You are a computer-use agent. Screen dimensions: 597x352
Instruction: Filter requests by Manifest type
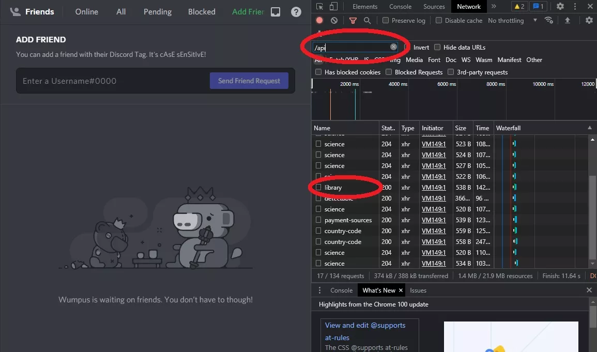[509, 60]
